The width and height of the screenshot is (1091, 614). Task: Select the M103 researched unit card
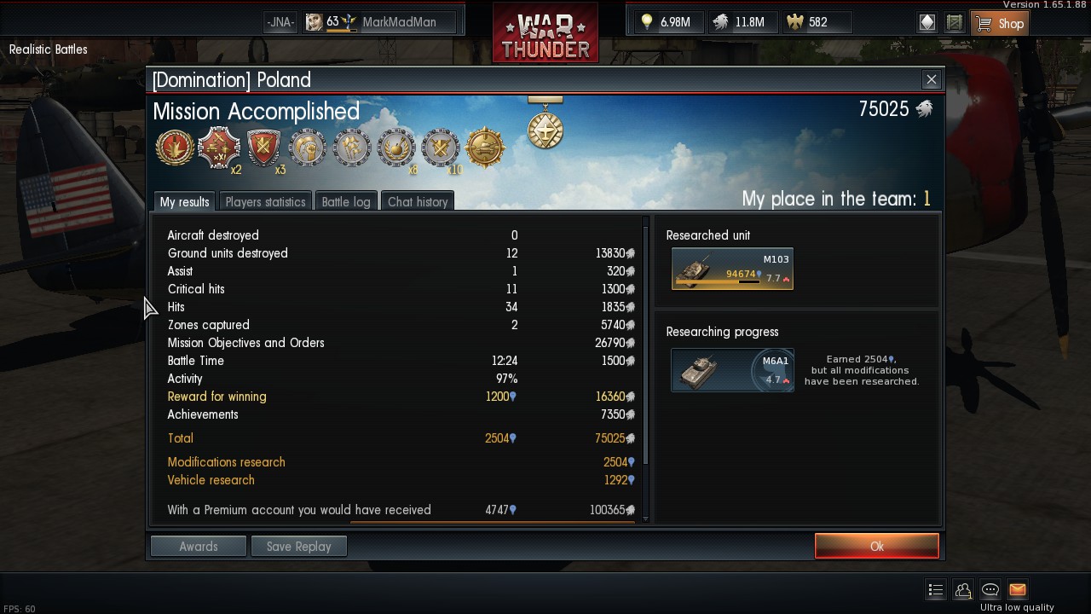click(x=732, y=269)
